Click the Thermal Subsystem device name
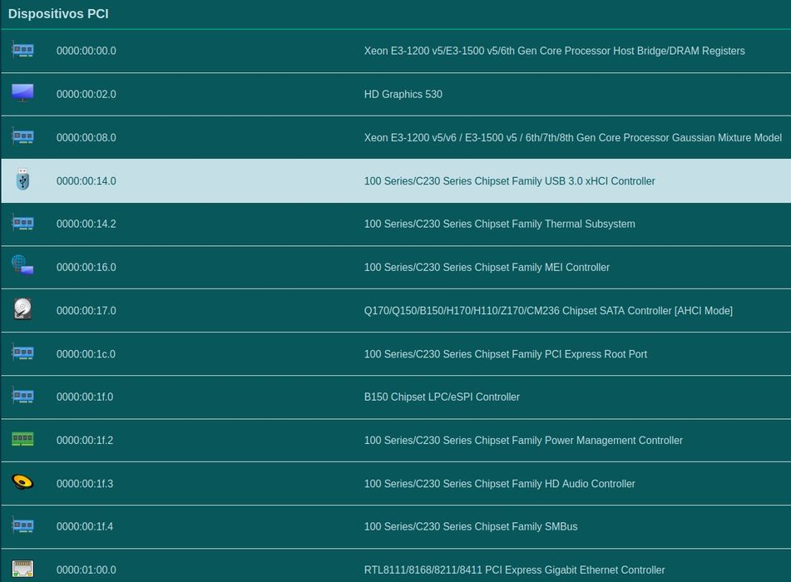 coord(499,224)
